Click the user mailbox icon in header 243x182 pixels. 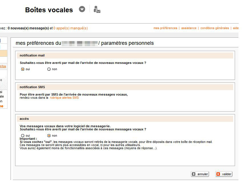tap(97, 9)
